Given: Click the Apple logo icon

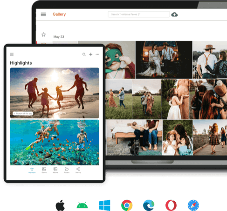Looking at the screenshot, I should [60, 205].
